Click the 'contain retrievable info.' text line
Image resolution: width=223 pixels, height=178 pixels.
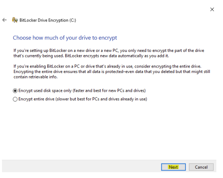36,77
